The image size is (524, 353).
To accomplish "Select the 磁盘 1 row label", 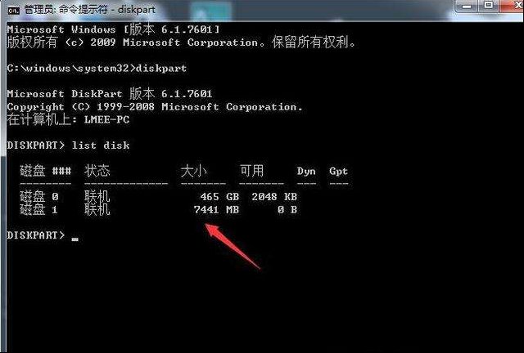I will coord(38,209).
